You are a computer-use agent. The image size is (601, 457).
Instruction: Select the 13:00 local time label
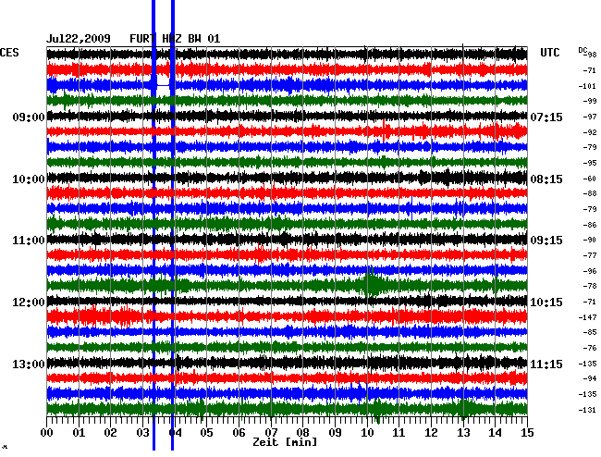pos(29,364)
